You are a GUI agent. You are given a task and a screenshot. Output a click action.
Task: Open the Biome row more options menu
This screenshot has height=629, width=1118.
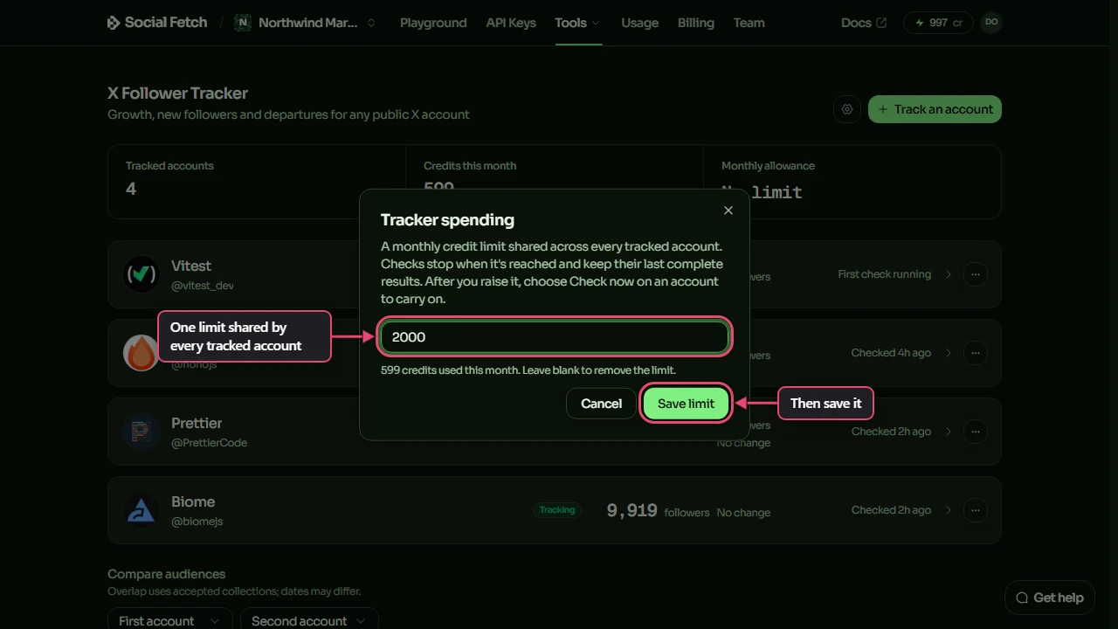click(976, 510)
